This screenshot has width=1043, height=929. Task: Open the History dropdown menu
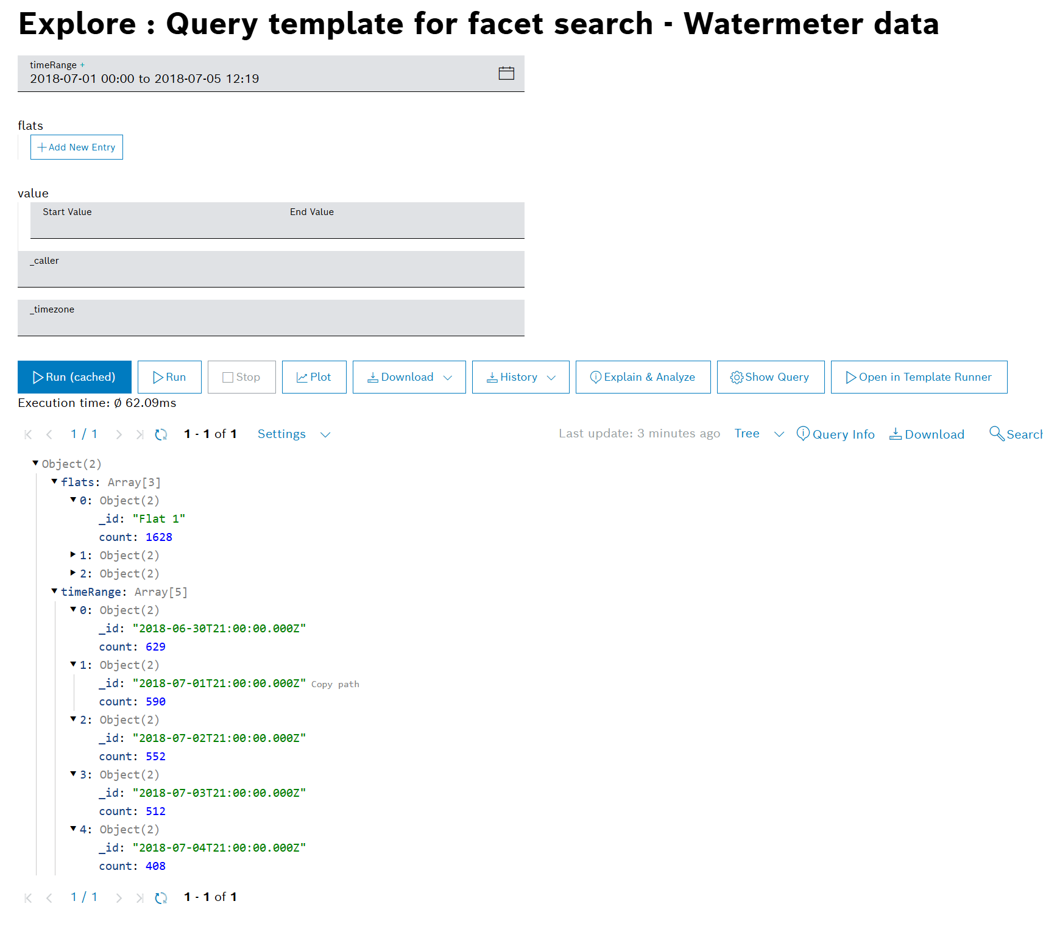[520, 377]
